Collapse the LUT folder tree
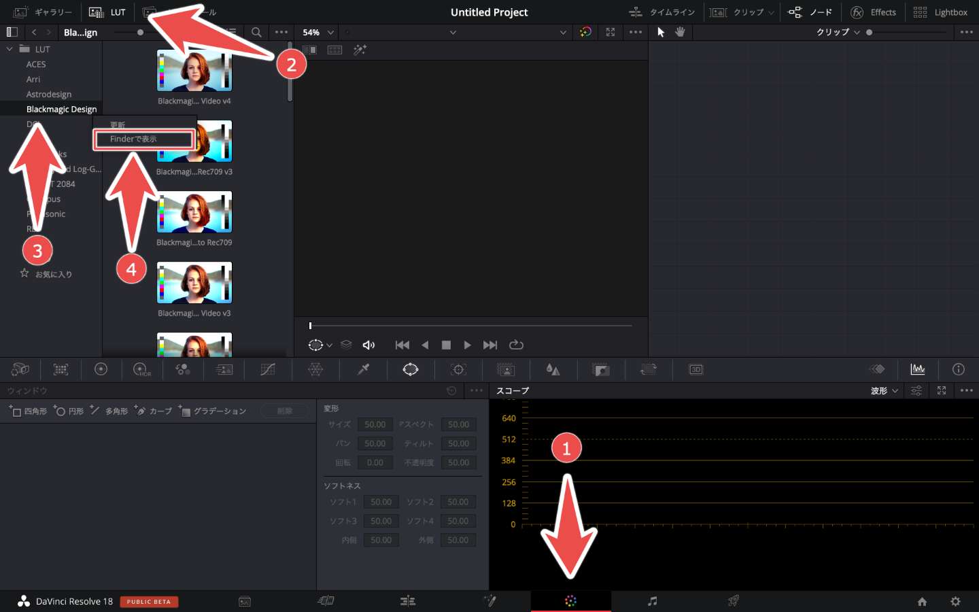979x612 pixels. pos(10,49)
